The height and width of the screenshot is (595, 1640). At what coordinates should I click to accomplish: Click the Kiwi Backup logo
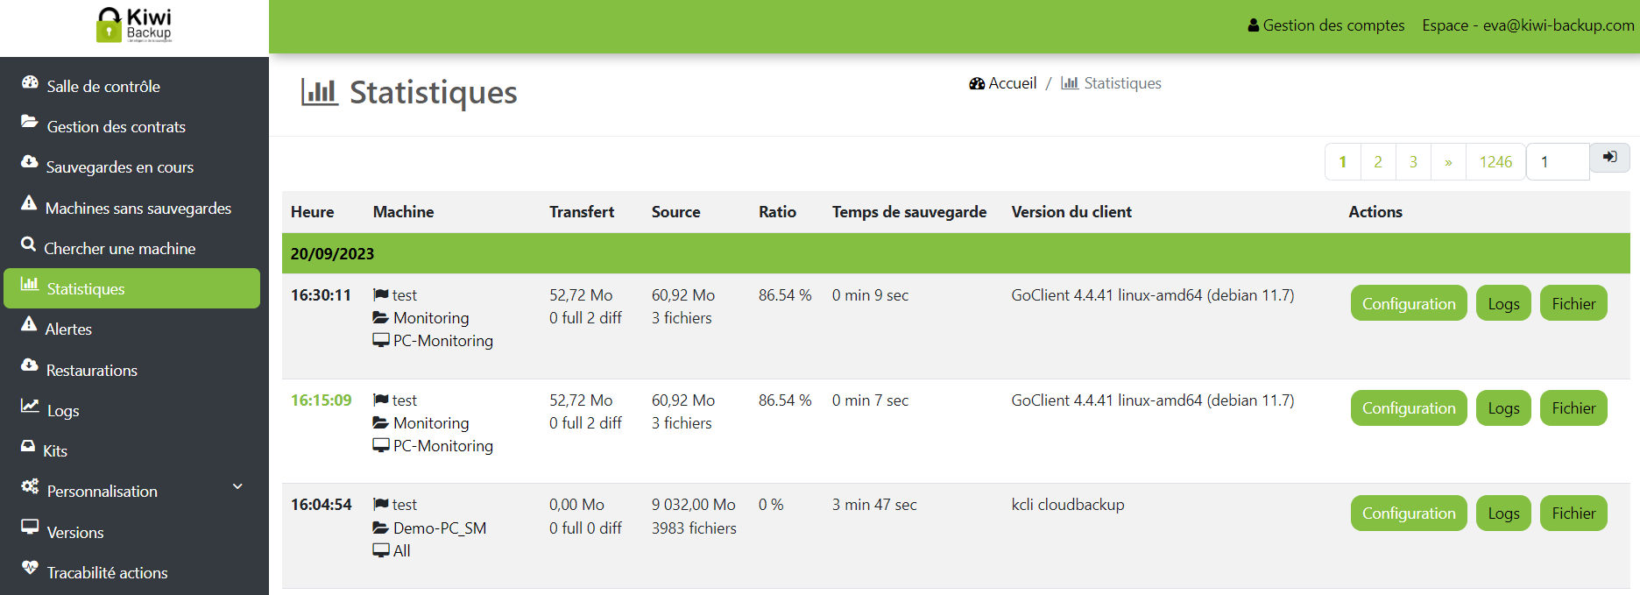pyautogui.click(x=134, y=25)
